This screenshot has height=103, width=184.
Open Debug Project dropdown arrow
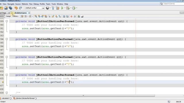[71, 8]
